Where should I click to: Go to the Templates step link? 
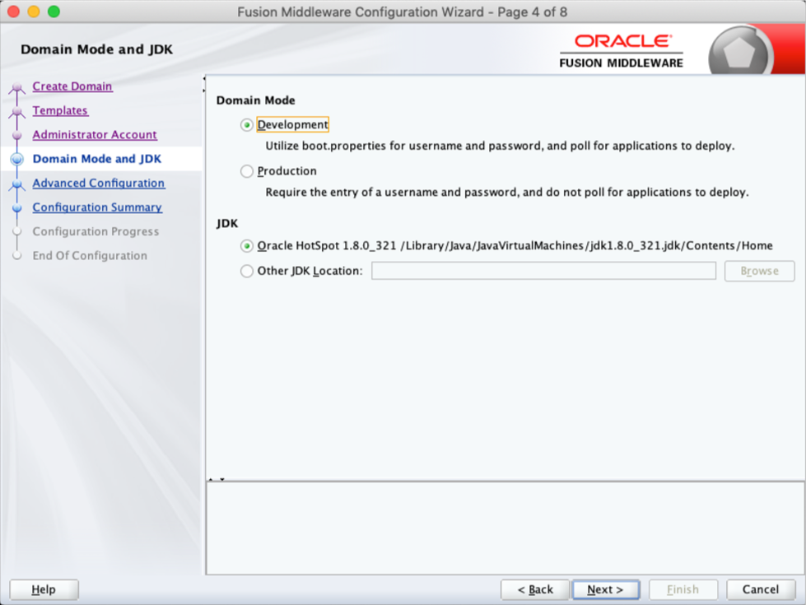click(60, 110)
